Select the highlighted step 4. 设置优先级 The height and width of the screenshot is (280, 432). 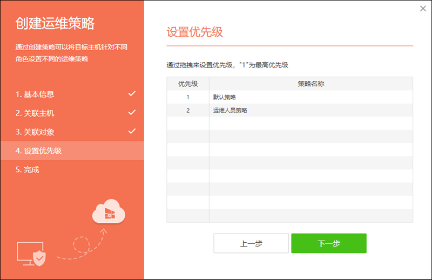click(x=39, y=151)
